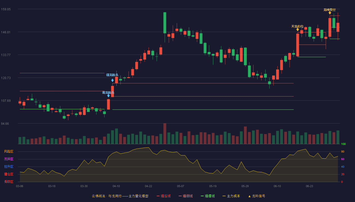Click the 40 indicator scale value
Image resolution: width=355 pixels, height=202 pixels.
343,167
